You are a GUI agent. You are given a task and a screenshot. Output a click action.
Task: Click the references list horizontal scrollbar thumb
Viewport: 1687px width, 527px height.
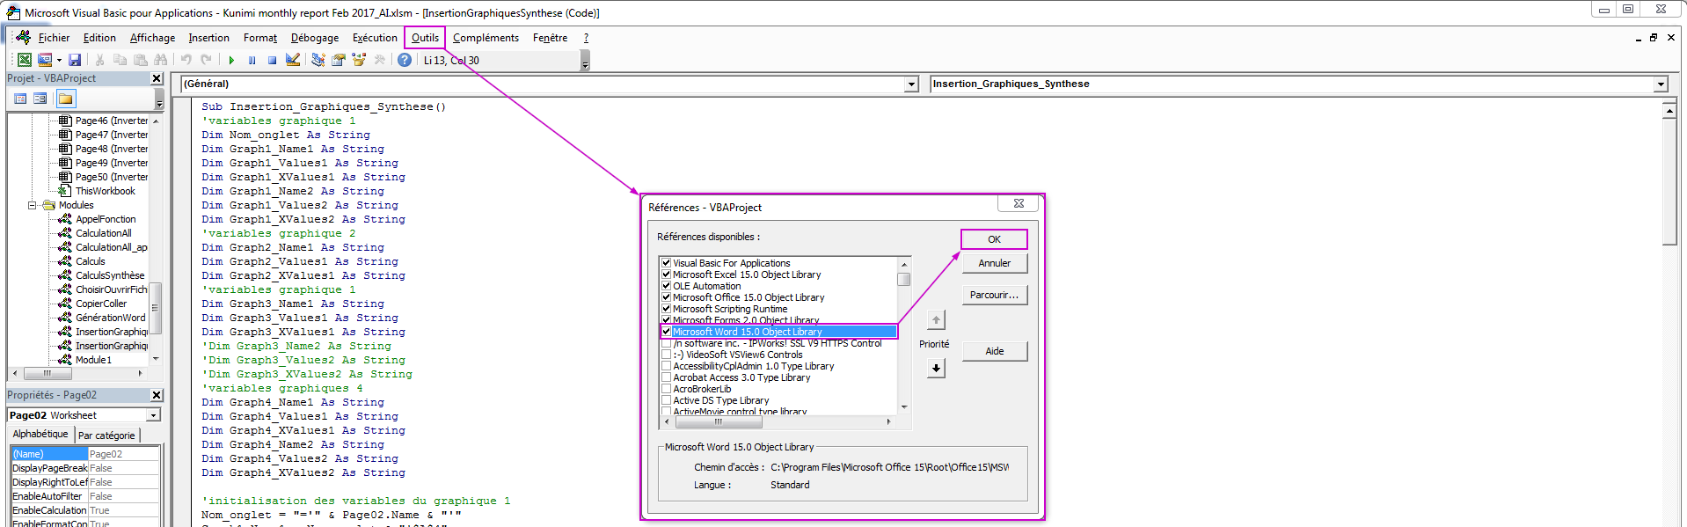[719, 422]
